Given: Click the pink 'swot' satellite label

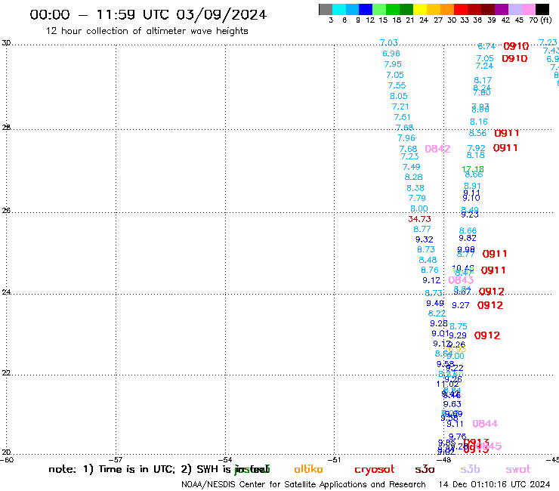Looking at the screenshot, I should click(518, 470).
